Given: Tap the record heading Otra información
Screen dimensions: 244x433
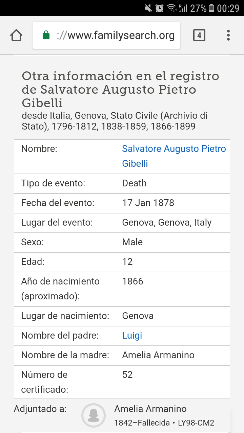Looking at the screenshot, I should tap(120, 90).
